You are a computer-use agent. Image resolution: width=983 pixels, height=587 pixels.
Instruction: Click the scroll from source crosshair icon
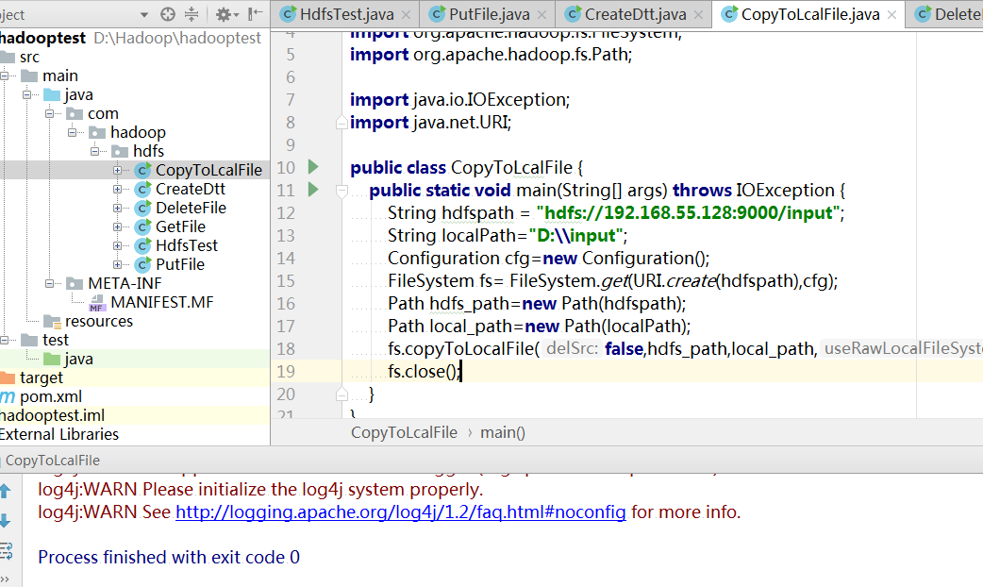click(x=168, y=14)
